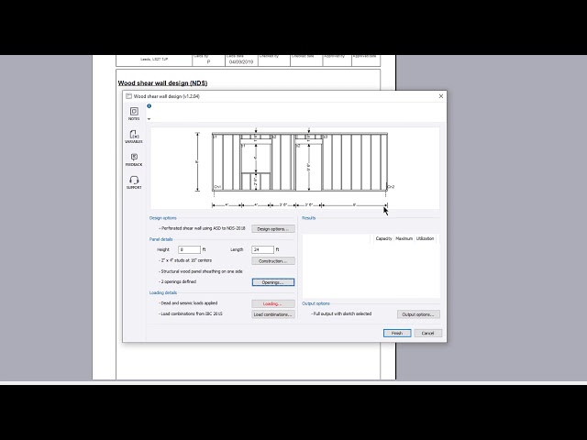The width and height of the screenshot is (587, 440).
Task: Open the Feedback sidebar icon
Action: coord(134,159)
